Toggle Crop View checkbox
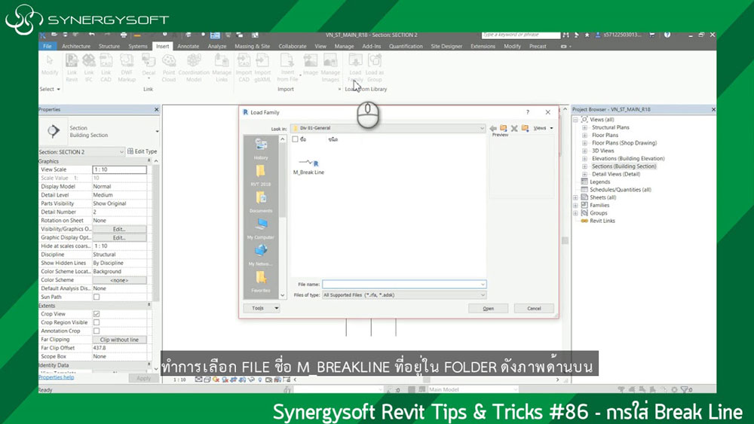754x424 pixels. [97, 314]
